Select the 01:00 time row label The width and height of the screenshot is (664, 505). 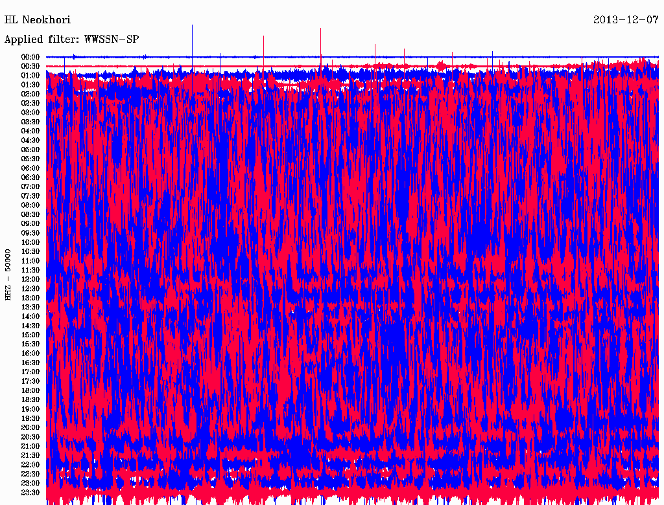click(31, 76)
